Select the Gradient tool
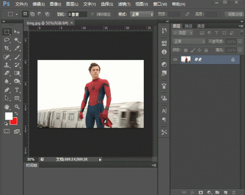Viewport: 245px width, 195px height. pos(17,73)
